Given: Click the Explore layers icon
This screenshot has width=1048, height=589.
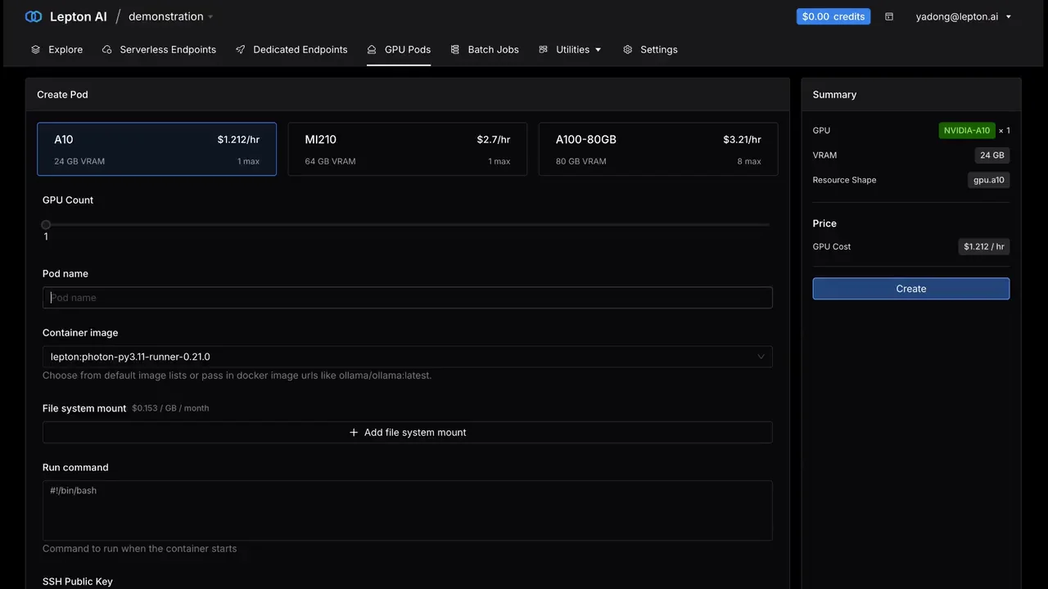Looking at the screenshot, I should pos(35,50).
